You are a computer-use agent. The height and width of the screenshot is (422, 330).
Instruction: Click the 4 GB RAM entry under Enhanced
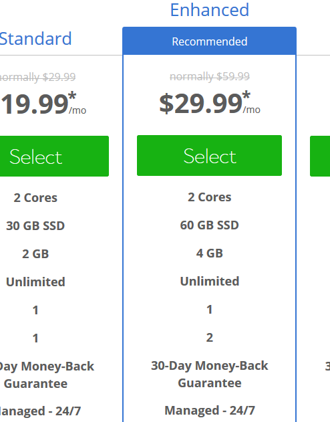point(210,253)
